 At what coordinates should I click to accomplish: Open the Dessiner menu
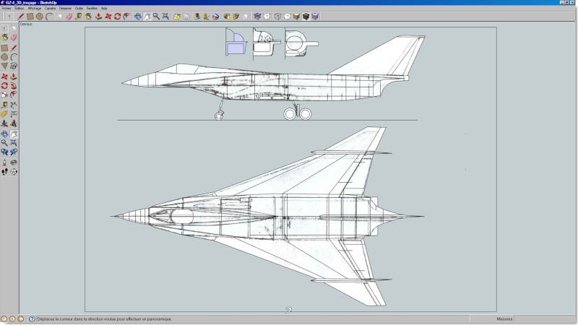(66, 8)
